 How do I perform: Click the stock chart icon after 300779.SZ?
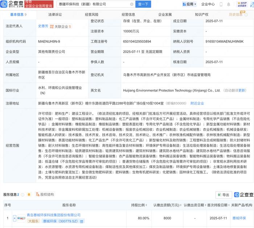82,221
